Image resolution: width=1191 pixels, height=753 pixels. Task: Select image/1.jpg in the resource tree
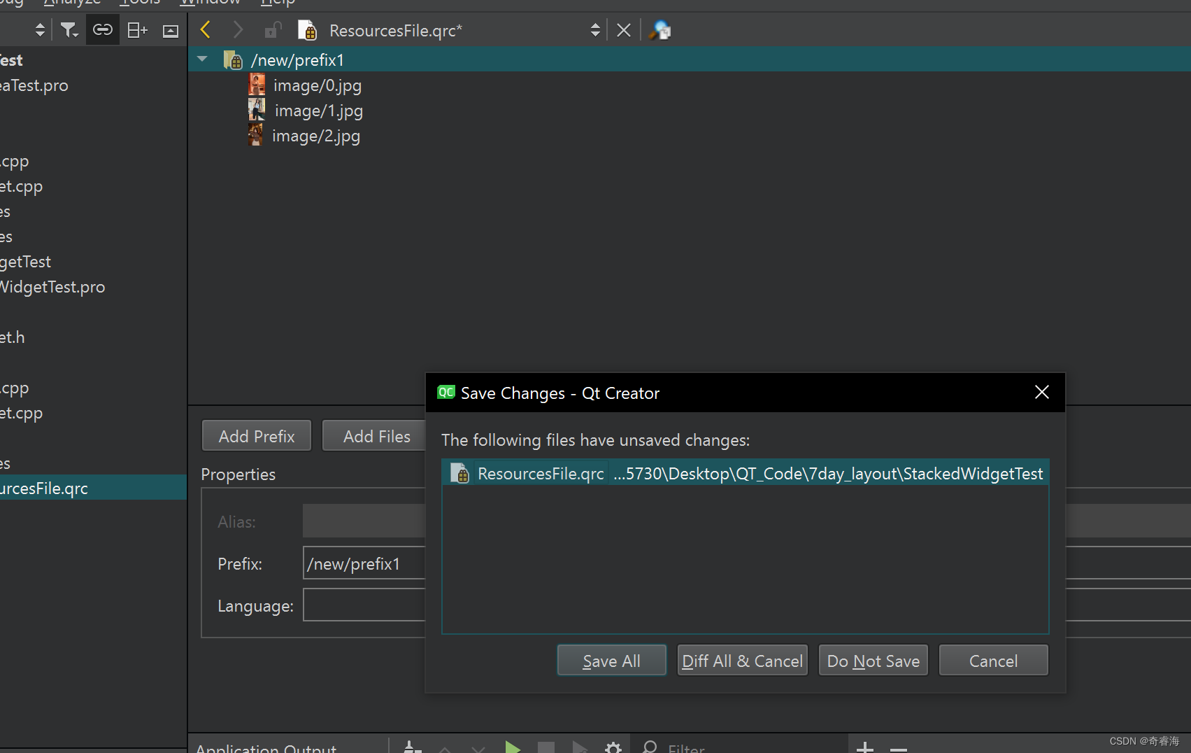click(319, 111)
